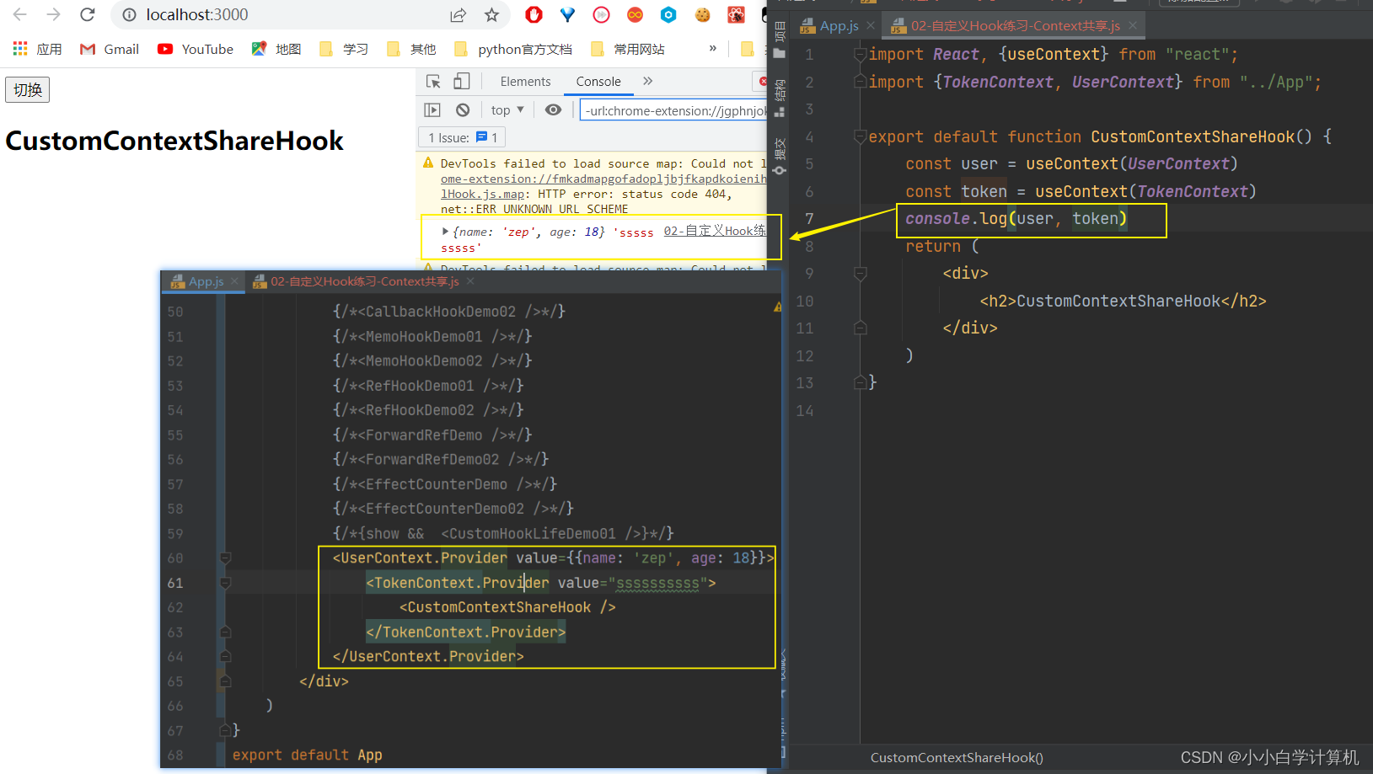This screenshot has width=1373, height=774.
Task: Expand the logged {name: 'zep', age: 18} object
Action: (445, 231)
